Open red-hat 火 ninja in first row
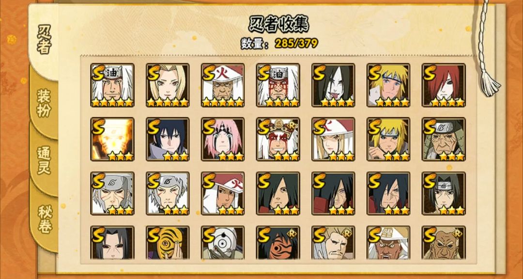The width and height of the screenshot is (523, 279). click(223, 85)
